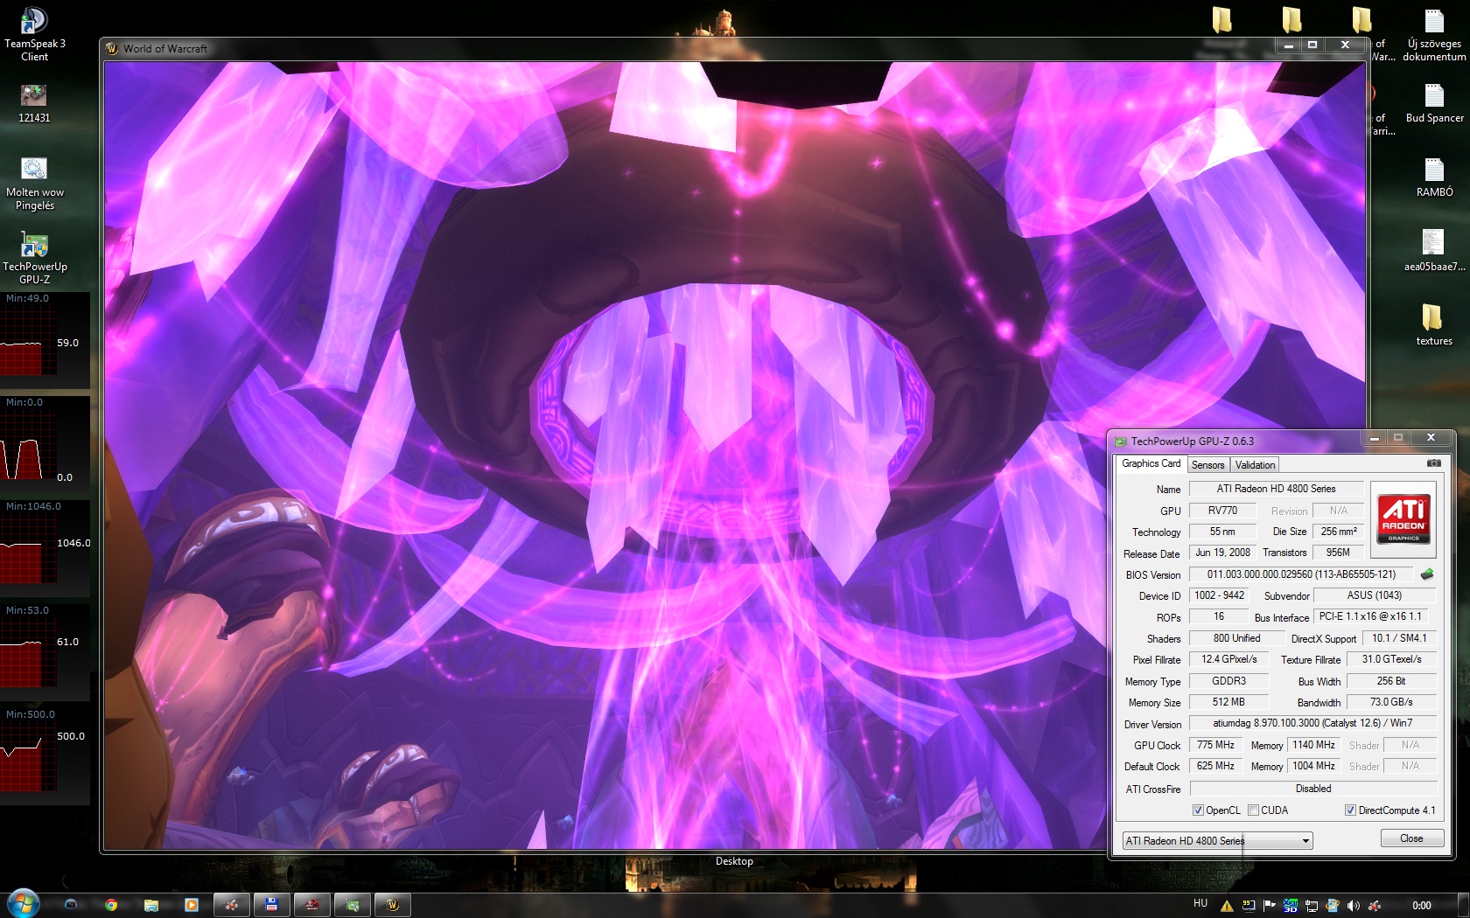The image size is (1470, 918).
Task: Toggle the OpenCL checkbox
Action: (x=1198, y=810)
